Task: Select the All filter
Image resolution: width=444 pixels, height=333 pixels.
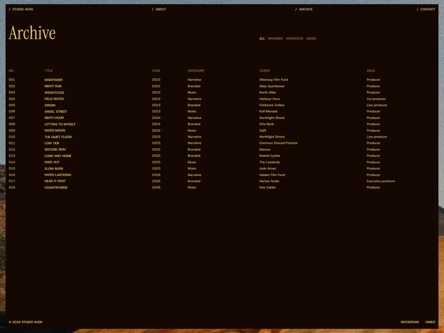Action: pyautogui.click(x=262, y=38)
